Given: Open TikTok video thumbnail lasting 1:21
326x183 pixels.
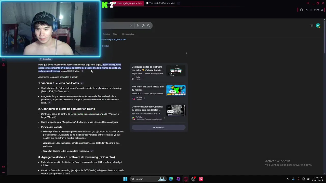Looking at the screenshot, I should (176, 71).
